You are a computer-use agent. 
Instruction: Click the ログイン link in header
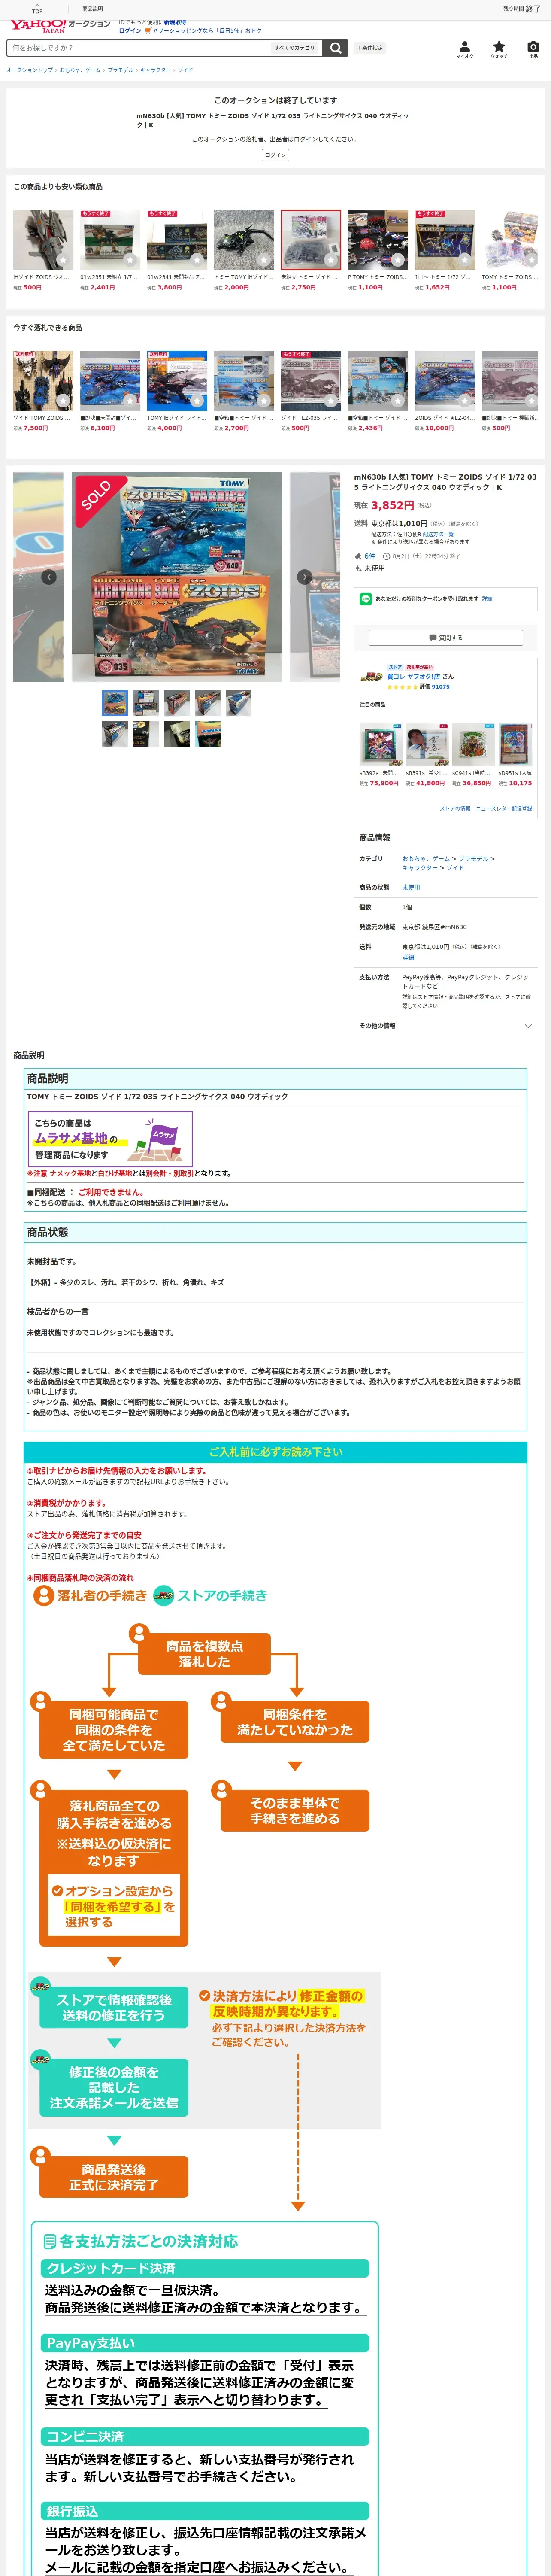(x=130, y=31)
